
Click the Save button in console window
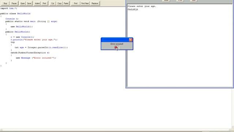(166, 1)
